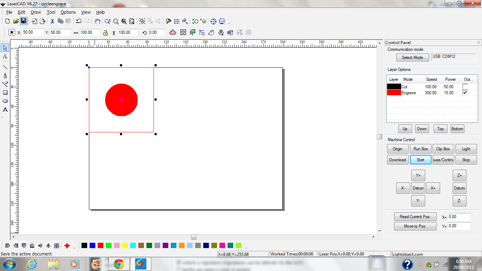Pick the Line drawing tool
The height and width of the screenshot is (271, 482).
5,67
